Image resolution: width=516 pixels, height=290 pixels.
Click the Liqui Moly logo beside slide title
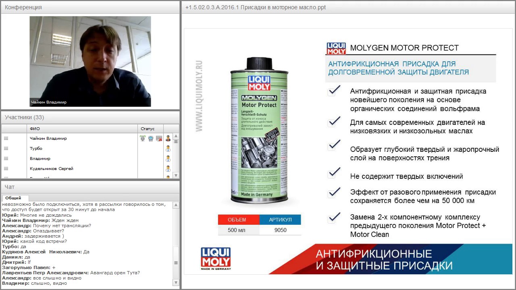click(x=336, y=48)
